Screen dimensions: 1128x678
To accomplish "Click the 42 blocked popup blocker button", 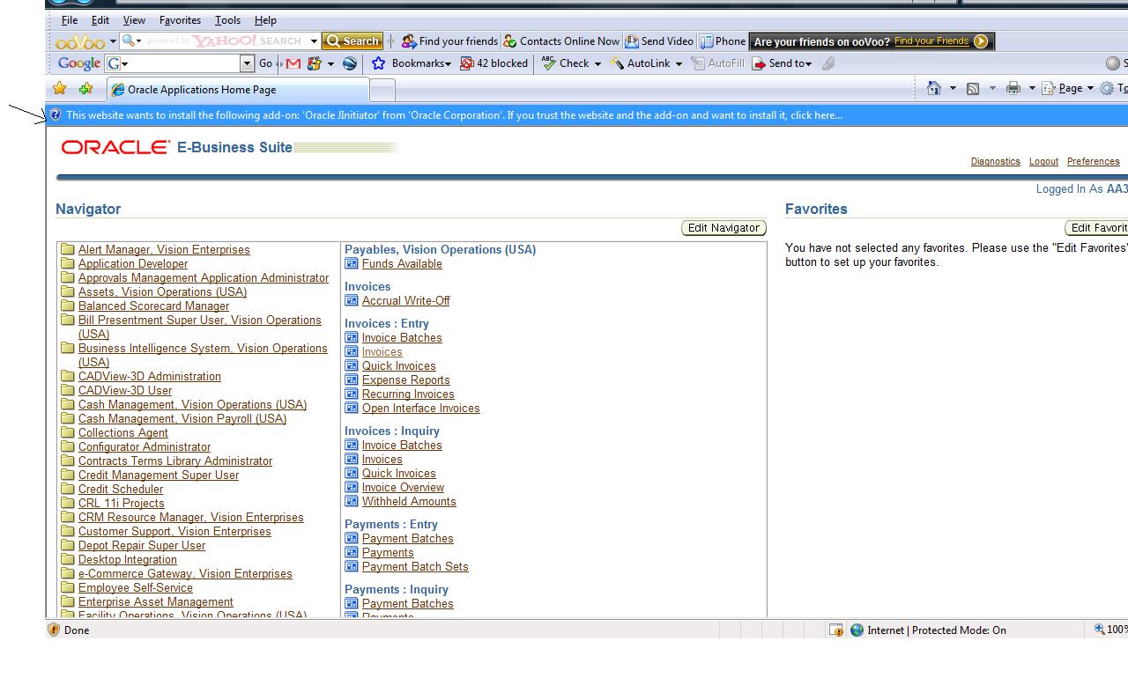I will coord(494,63).
